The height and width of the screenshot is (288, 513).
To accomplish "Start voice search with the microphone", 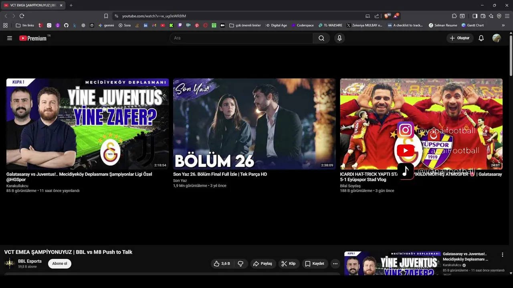I will pos(339,38).
